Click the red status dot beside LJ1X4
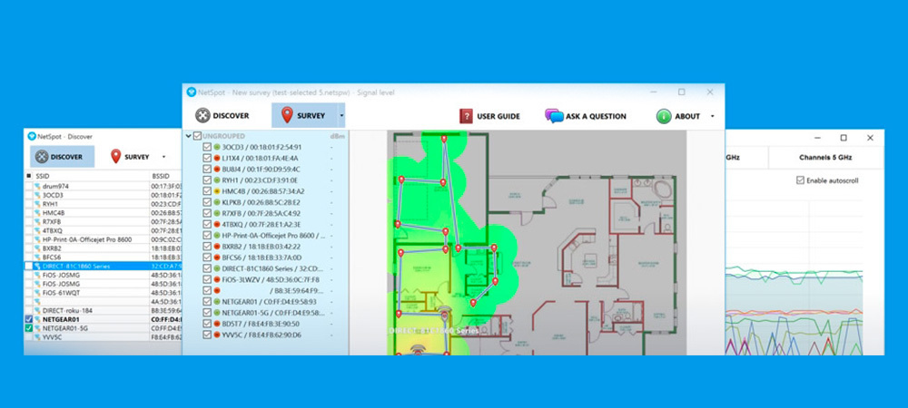This screenshot has width=908, height=408. click(x=217, y=158)
